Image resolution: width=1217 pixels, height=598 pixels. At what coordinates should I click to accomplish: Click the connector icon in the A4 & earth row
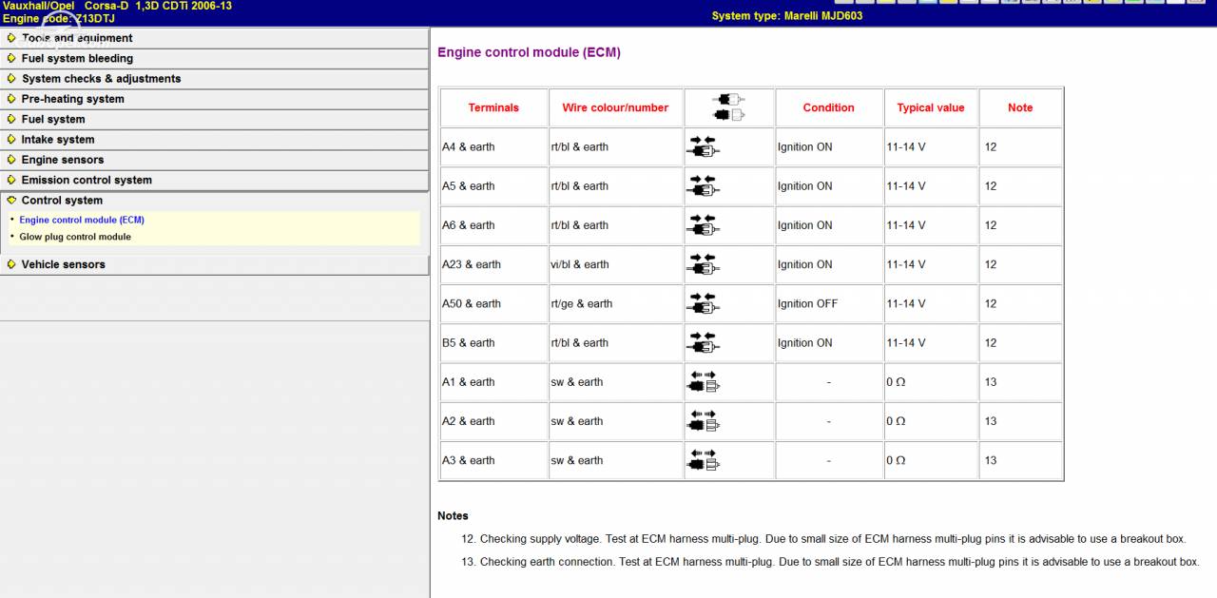[x=703, y=146]
